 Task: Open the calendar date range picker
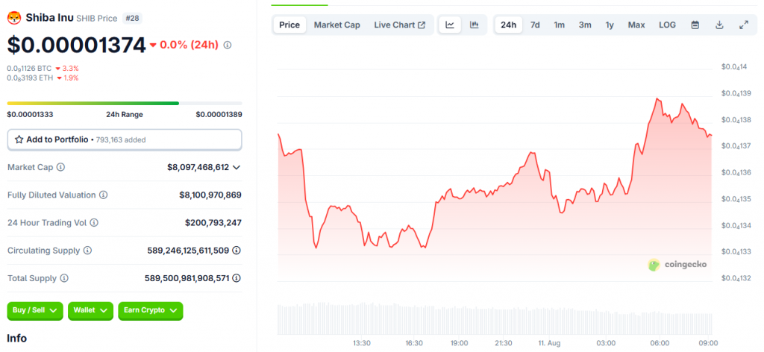[x=695, y=25]
